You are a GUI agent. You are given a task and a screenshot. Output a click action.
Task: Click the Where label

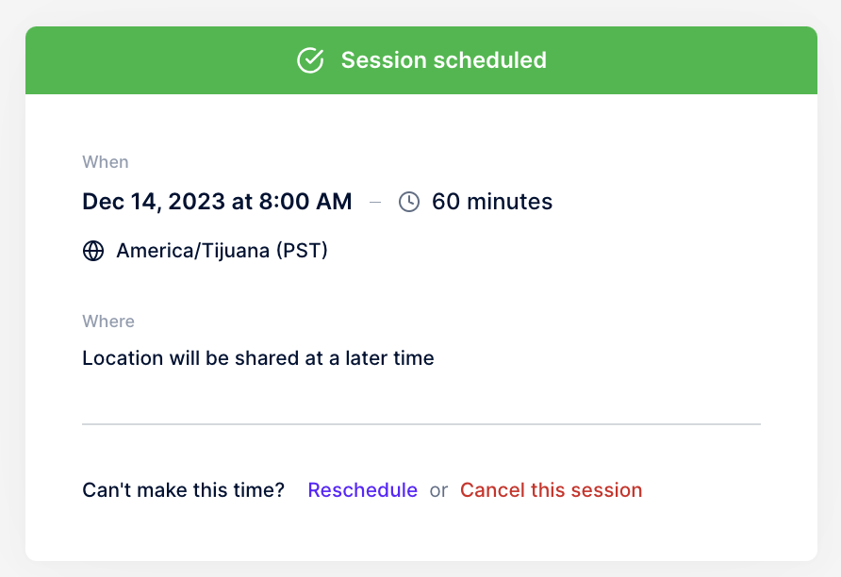click(x=108, y=321)
